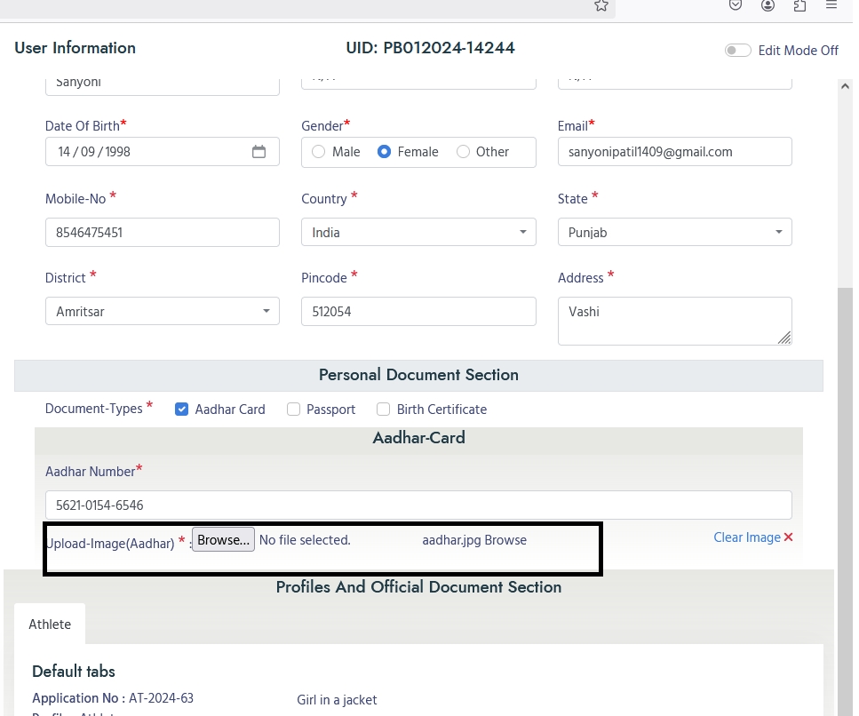Check the Passport document type checkbox
The image size is (859, 716).
(294, 410)
